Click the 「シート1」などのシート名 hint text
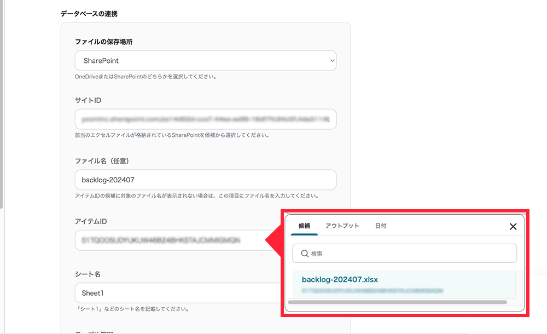This screenshot has height=334, width=547. click(132, 309)
